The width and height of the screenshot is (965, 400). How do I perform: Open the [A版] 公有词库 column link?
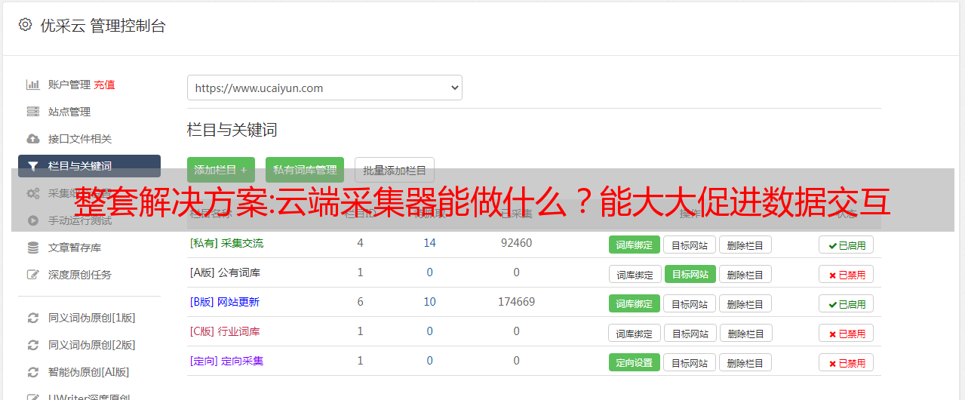225,272
